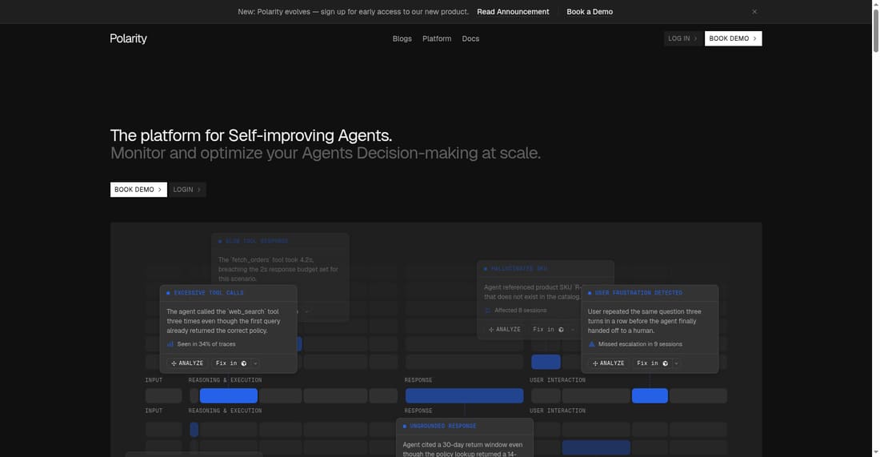This screenshot has height=457, width=880.
Task: Click the 'Seen in 34% of traces' text
Action: pyautogui.click(x=206, y=344)
